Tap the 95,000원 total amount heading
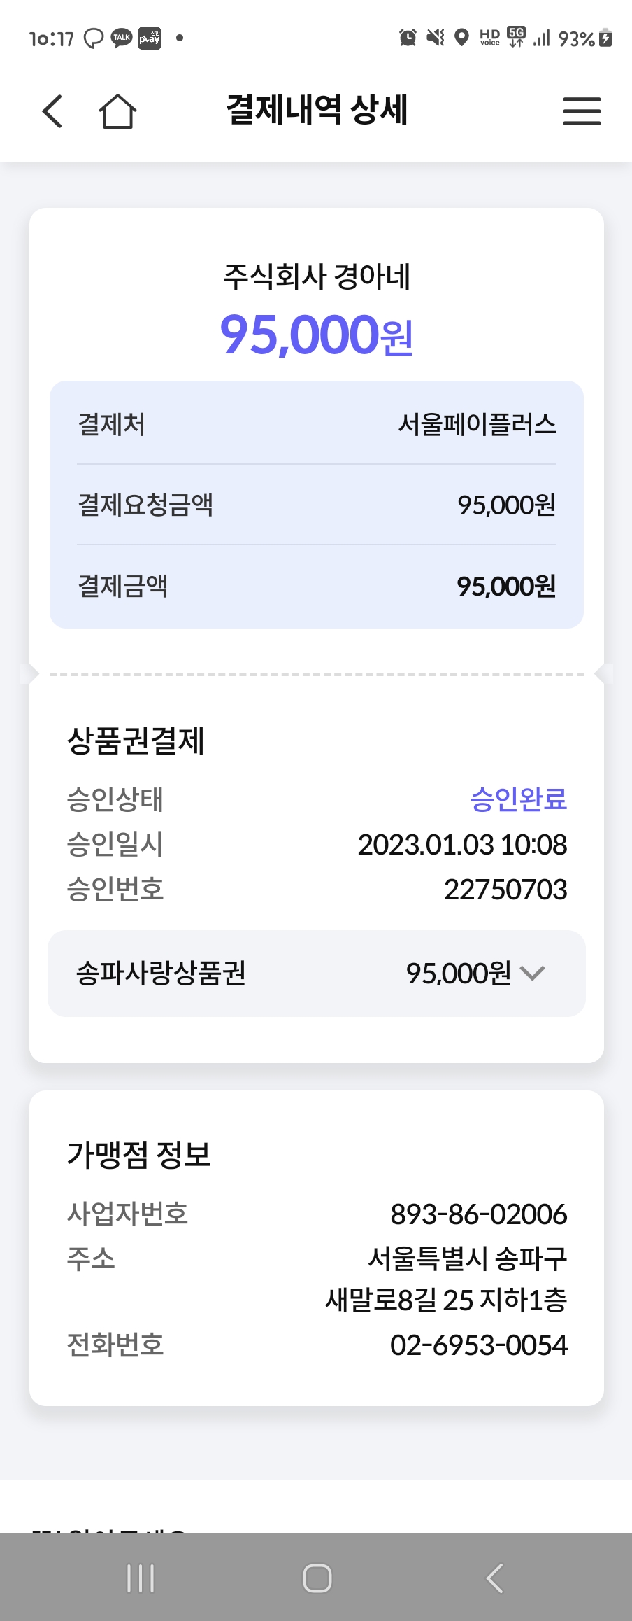The width and height of the screenshot is (632, 1621). 316,335
